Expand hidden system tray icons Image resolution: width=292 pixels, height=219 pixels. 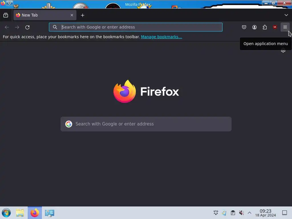click(250, 213)
